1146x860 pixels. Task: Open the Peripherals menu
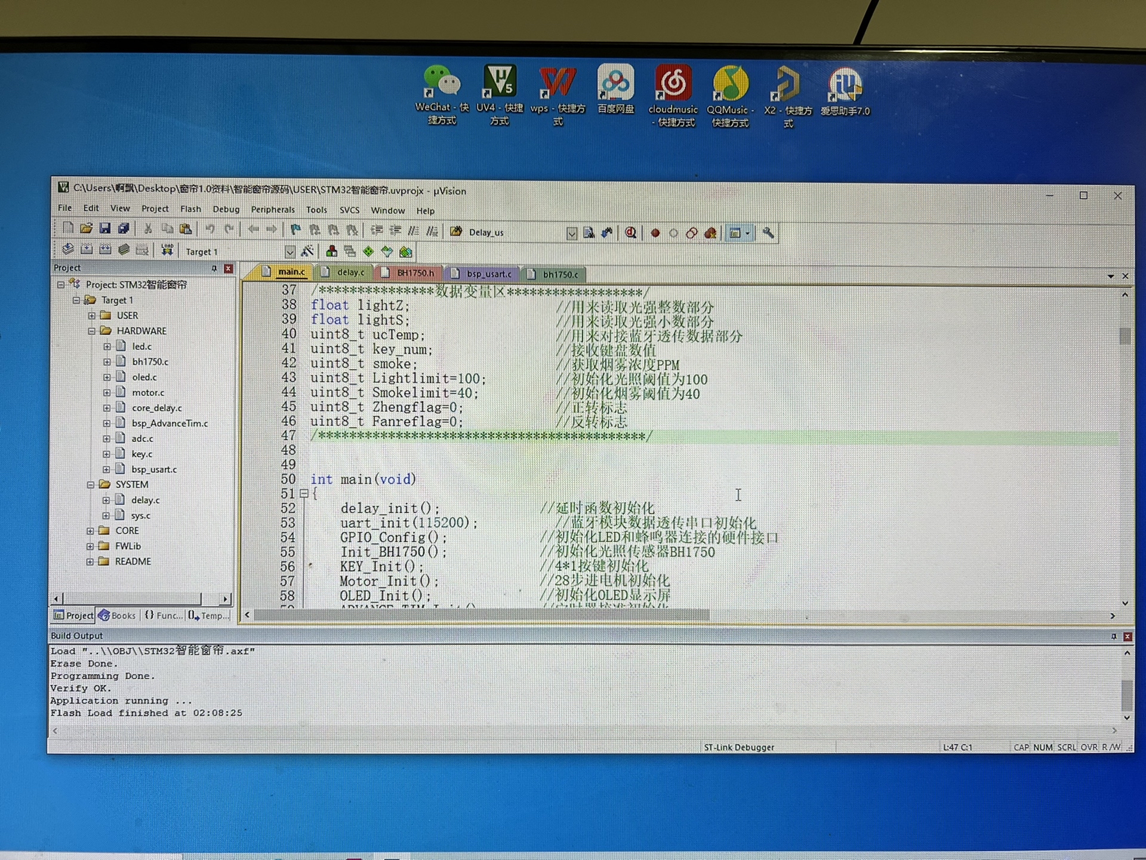(272, 210)
